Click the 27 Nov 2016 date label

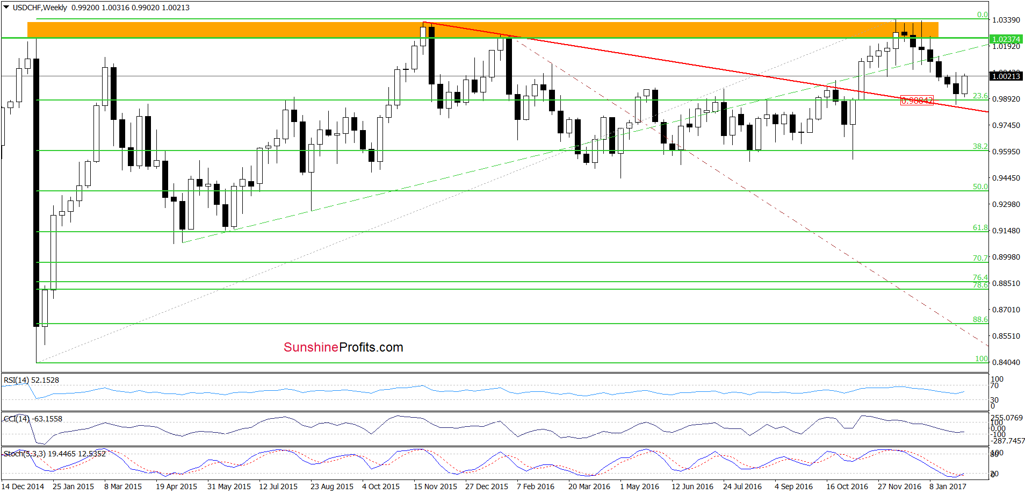(x=899, y=486)
